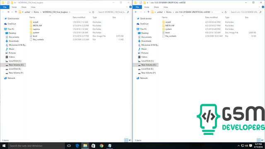Open system folder in left window
Viewport: 265px width, 149px height.
36,33
